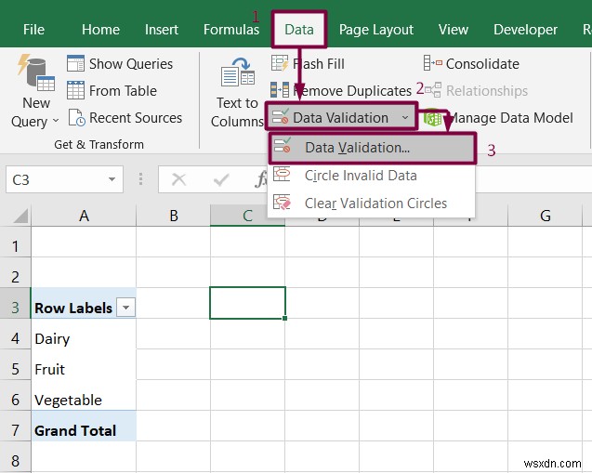Choose Circle Invalid Data menu entry
The image size is (592, 473).
click(372, 175)
